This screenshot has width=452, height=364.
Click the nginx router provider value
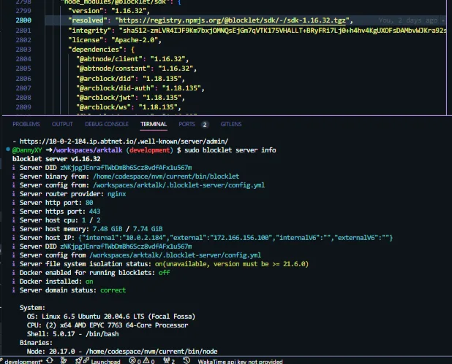click(117, 194)
